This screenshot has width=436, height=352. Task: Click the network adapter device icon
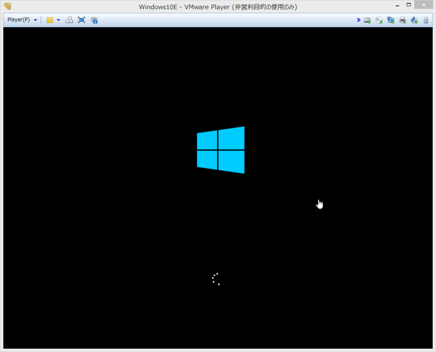391,20
